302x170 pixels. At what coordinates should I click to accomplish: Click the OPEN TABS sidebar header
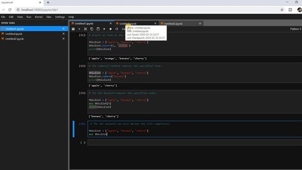click(x=8, y=23)
